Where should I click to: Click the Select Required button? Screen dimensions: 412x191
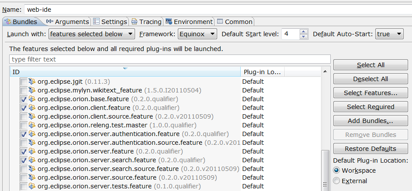pos(370,107)
